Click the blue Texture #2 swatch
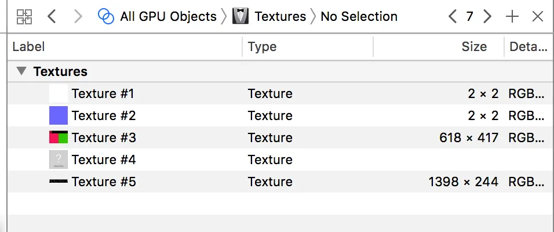 pyautogui.click(x=59, y=115)
